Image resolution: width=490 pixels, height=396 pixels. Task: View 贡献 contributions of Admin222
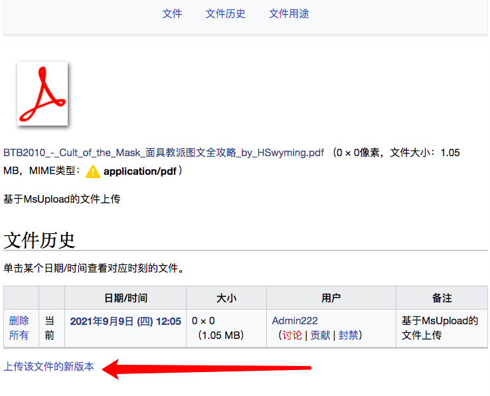320,336
